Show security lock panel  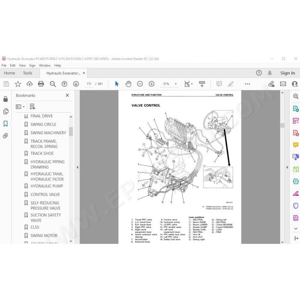click(6, 99)
